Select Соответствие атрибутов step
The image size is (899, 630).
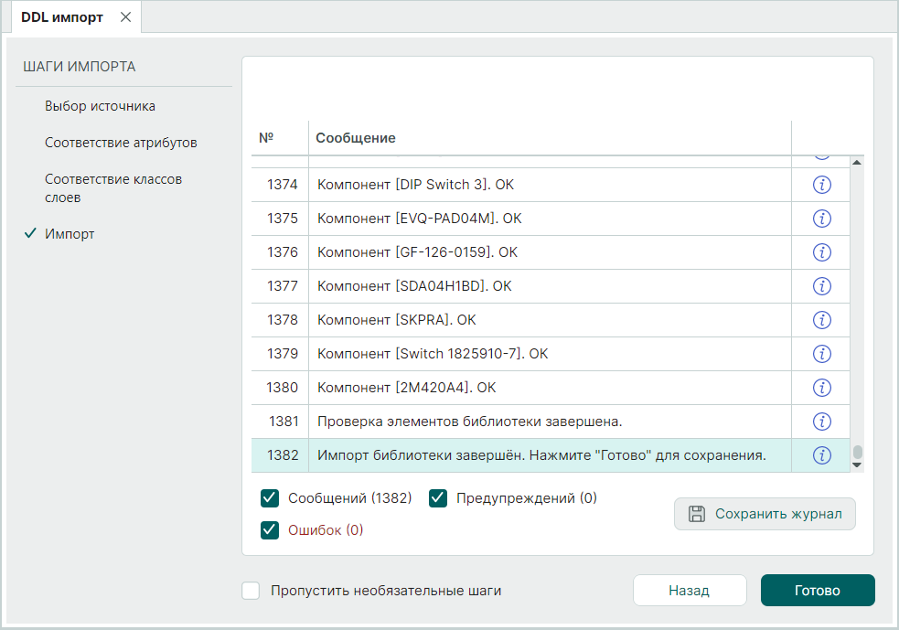[121, 143]
